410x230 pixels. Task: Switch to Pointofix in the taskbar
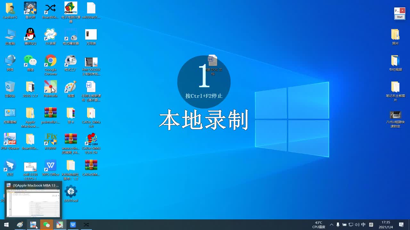pos(60,225)
